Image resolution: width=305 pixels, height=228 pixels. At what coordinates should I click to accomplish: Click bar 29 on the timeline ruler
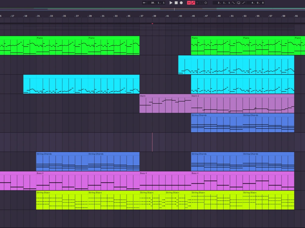coord(90,16)
